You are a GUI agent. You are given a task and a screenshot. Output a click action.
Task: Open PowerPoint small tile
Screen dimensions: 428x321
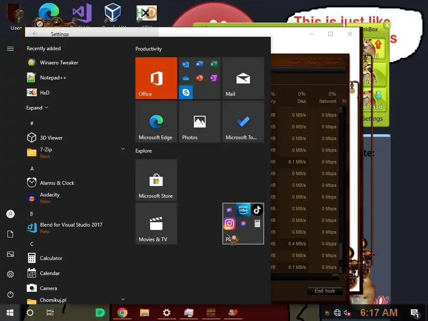coord(199,78)
